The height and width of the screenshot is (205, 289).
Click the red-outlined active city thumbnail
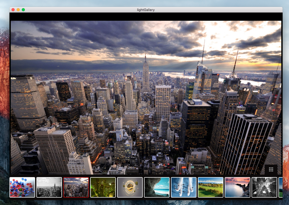(x=76, y=187)
